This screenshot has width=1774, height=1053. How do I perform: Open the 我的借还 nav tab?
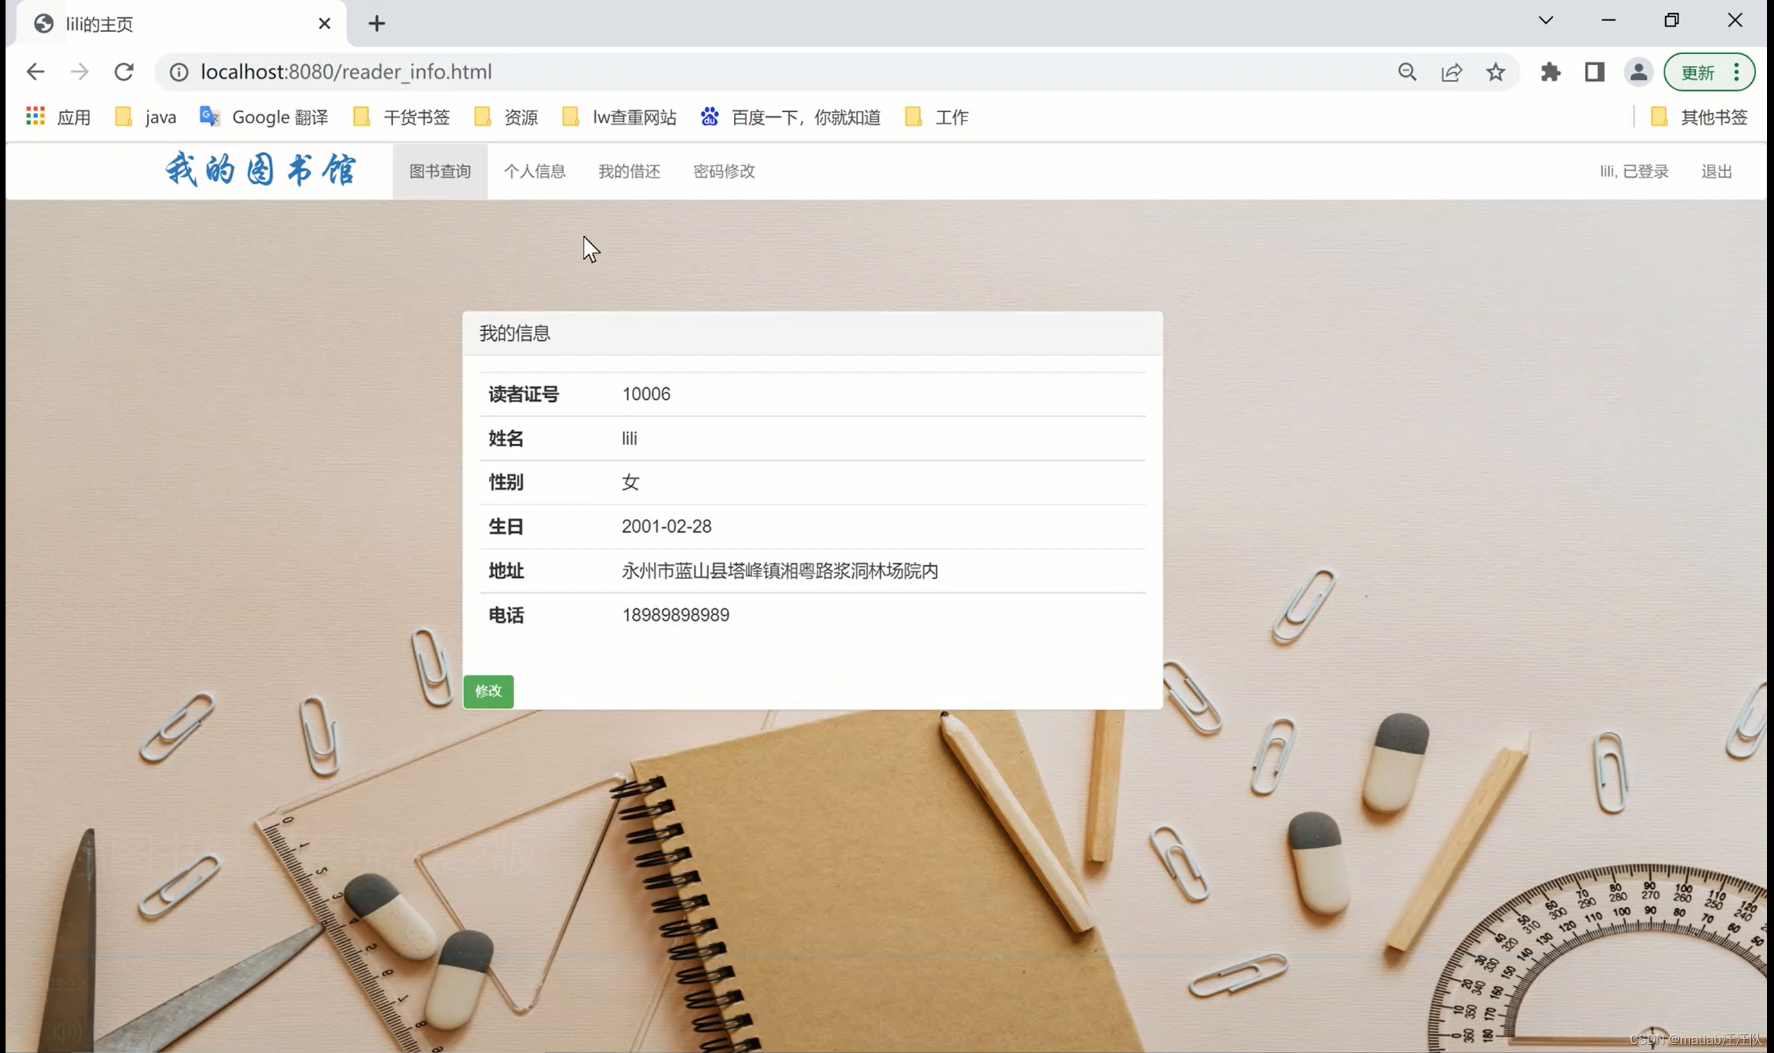(629, 171)
